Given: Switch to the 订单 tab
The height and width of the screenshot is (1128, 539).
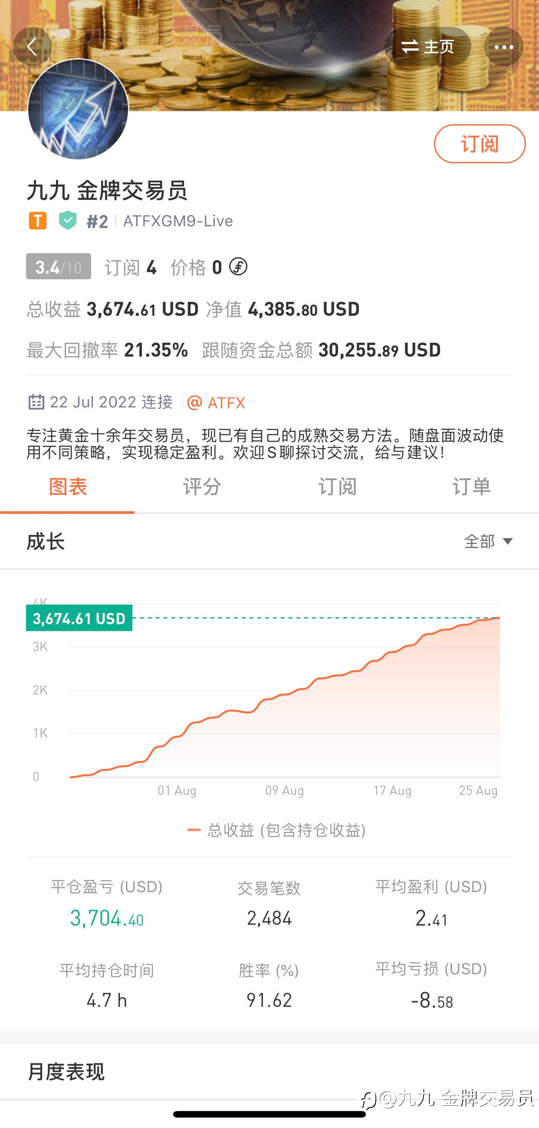Looking at the screenshot, I should [x=472, y=487].
